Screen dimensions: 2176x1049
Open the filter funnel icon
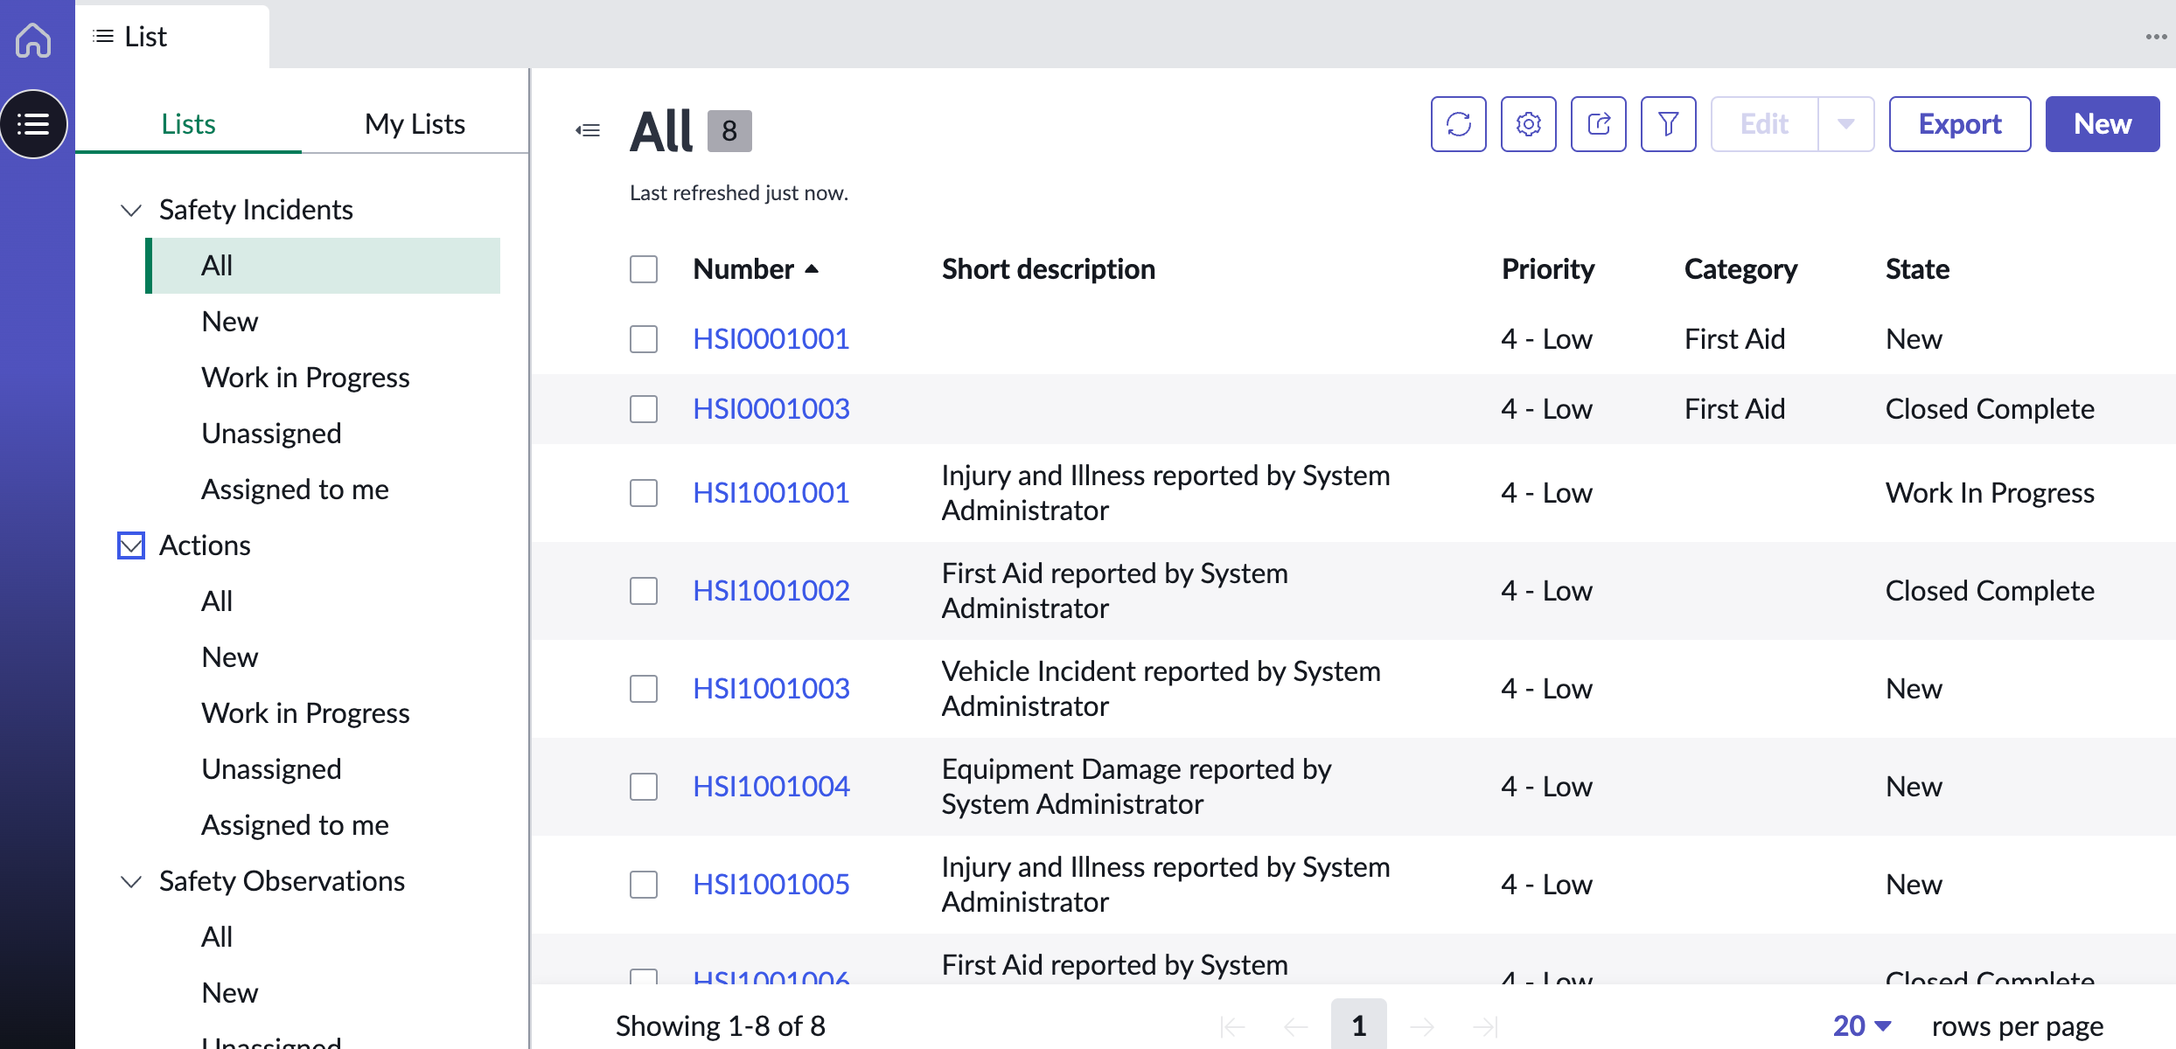click(1668, 124)
